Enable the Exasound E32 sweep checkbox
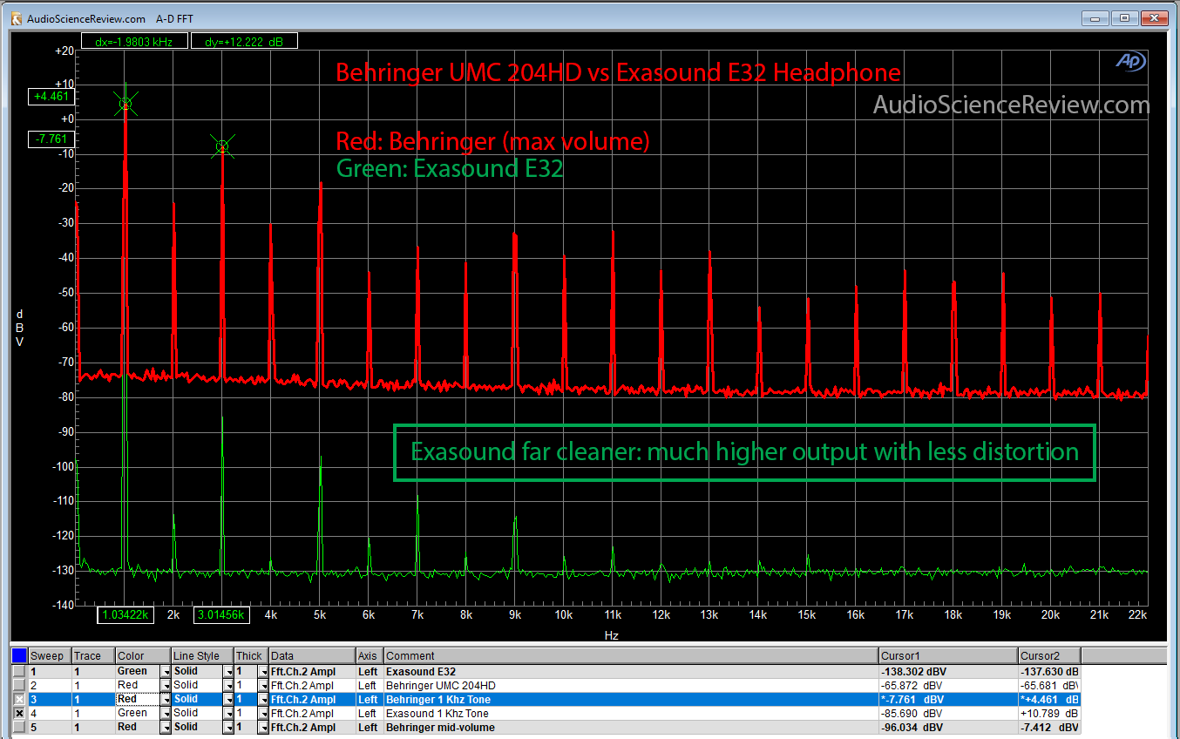The height and width of the screenshot is (739, 1180). click(x=19, y=671)
